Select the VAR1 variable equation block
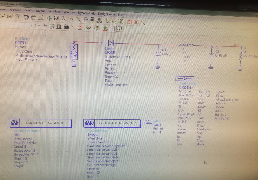The height and width of the screenshot is (180, 258). click(x=149, y=122)
